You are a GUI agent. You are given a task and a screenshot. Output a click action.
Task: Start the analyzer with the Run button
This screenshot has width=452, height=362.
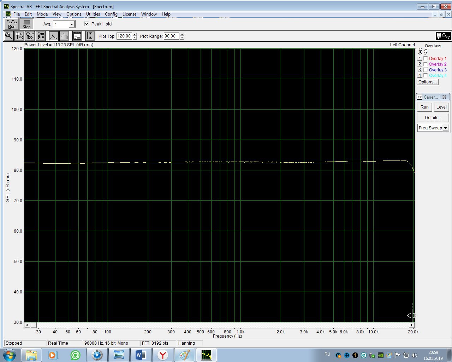click(x=12, y=24)
